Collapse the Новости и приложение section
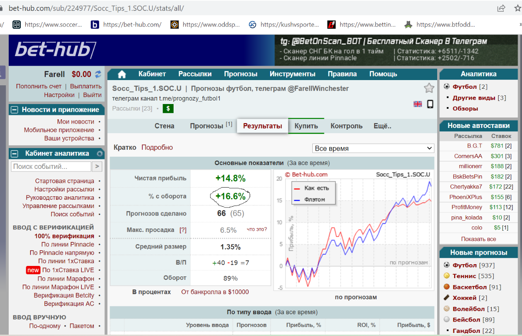 click(14, 110)
